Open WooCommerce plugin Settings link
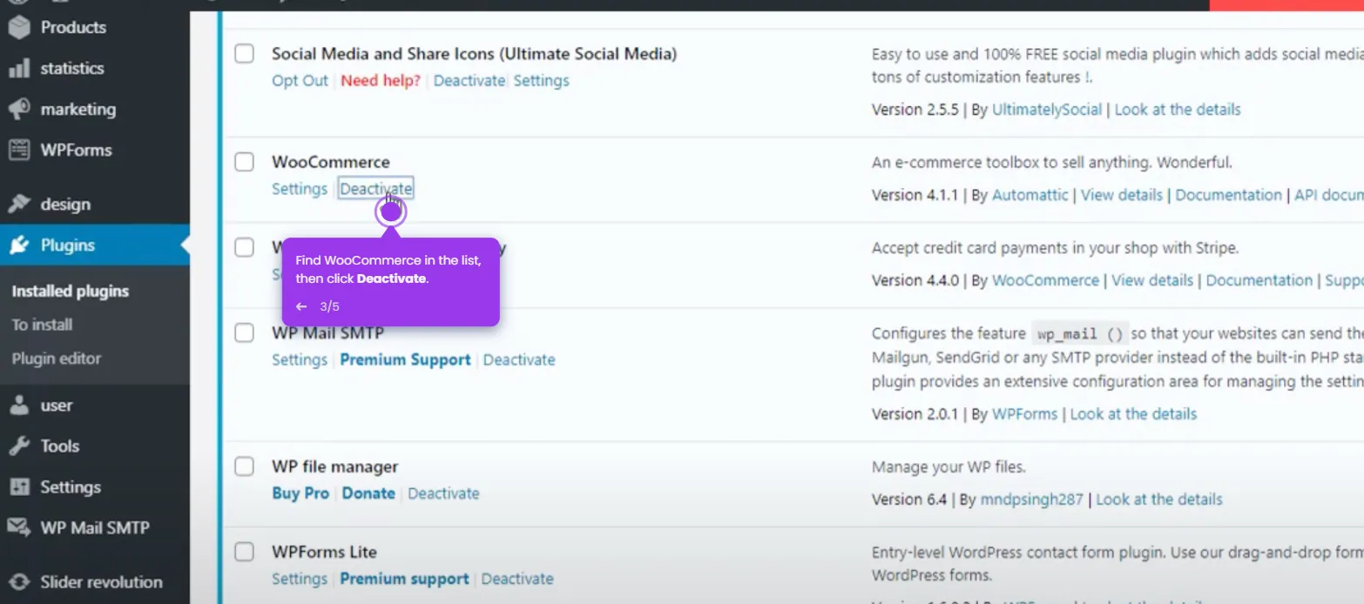The height and width of the screenshot is (604, 1364). (300, 189)
